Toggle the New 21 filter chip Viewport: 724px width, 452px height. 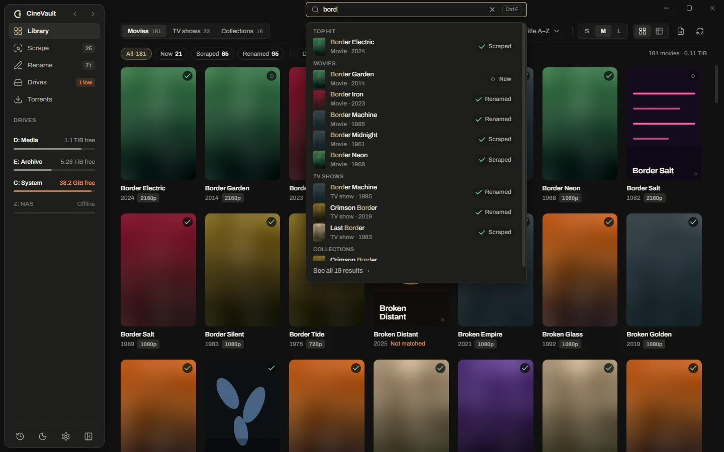[171, 54]
